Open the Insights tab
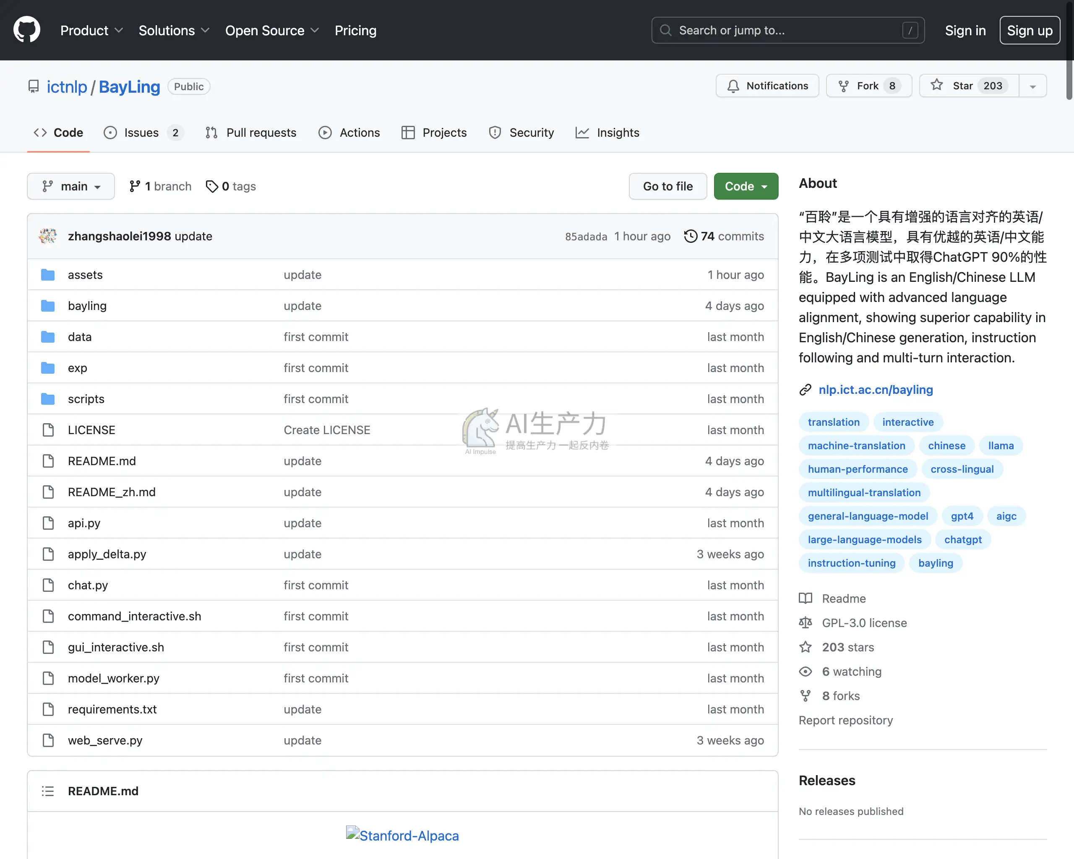Viewport: 1074px width, 859px height. tap(607, 133)
